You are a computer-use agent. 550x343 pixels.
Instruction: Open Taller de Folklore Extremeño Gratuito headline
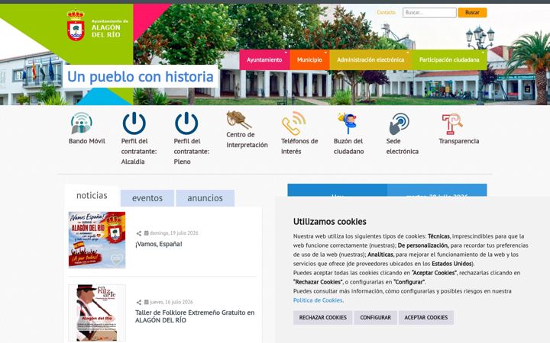(x=195, y=316)
